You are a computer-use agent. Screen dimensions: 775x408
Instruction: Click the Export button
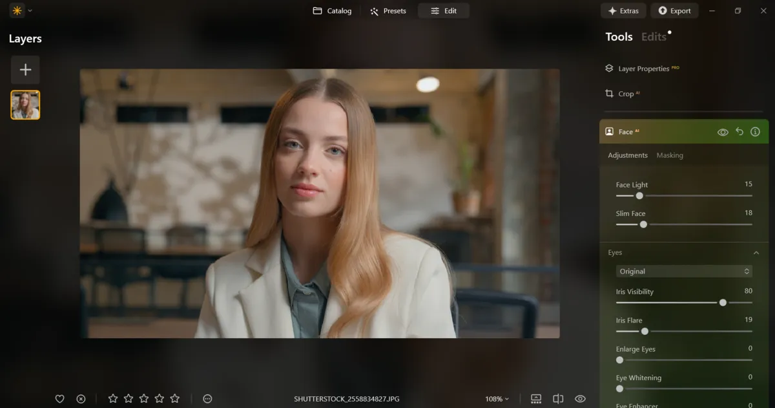(674, 10)
